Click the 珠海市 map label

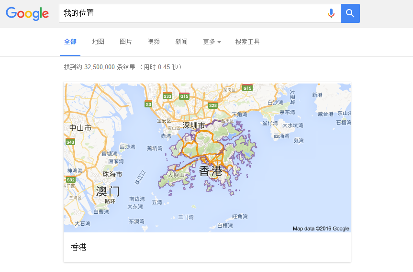[112, 174]
